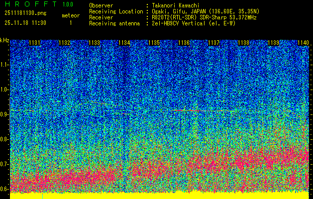Click the red meteor echo trace near 1136
Image resolution: width=313 pixels, height=199 pixels.
point(188,110)
